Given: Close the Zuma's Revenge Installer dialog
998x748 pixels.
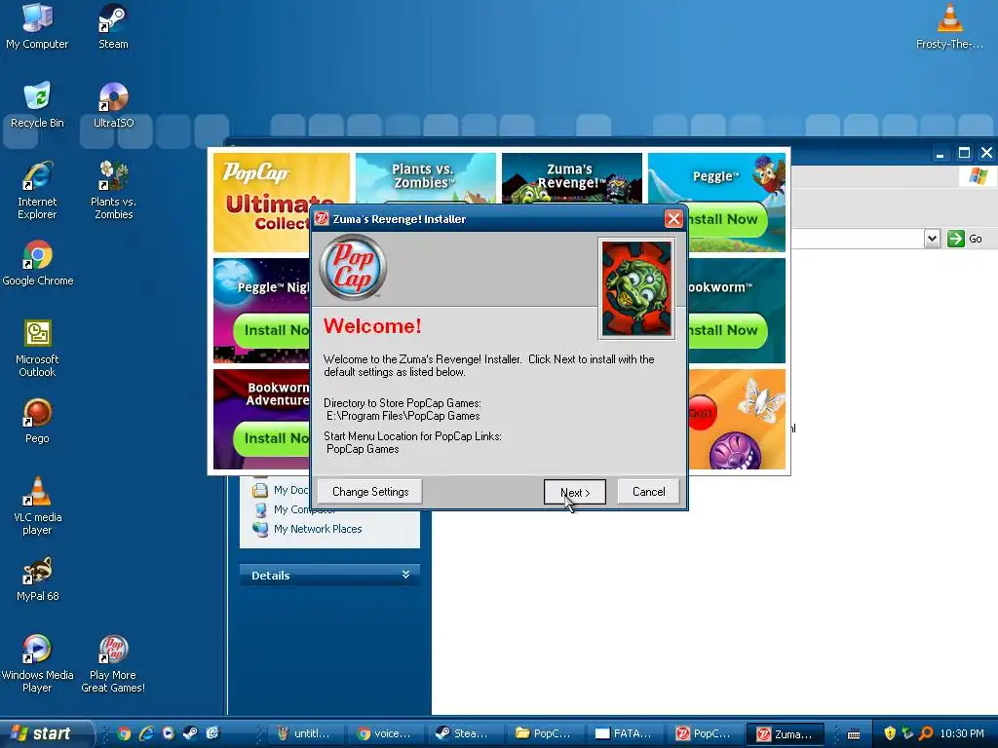Looking at the screenshot, I should click(673, 219).
